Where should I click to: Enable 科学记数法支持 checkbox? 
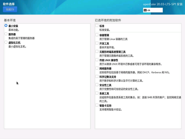click(97, 77)
